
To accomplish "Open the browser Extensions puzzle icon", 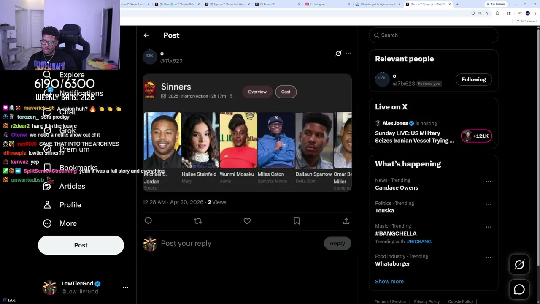I will click(497, 13).
